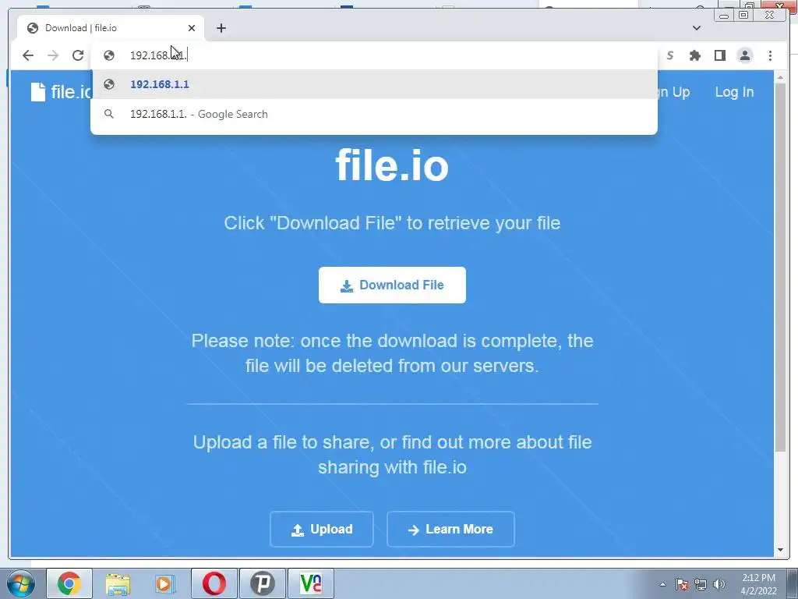This screenshot has width=798, height=599.
Task: Close the Download | file.io tab
Action: tap(192, 28)
